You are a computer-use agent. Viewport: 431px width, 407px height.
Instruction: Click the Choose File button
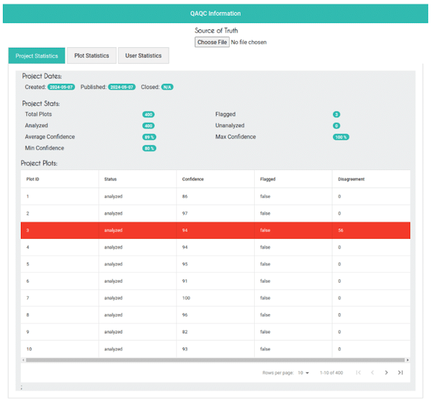tap(212, 42)
